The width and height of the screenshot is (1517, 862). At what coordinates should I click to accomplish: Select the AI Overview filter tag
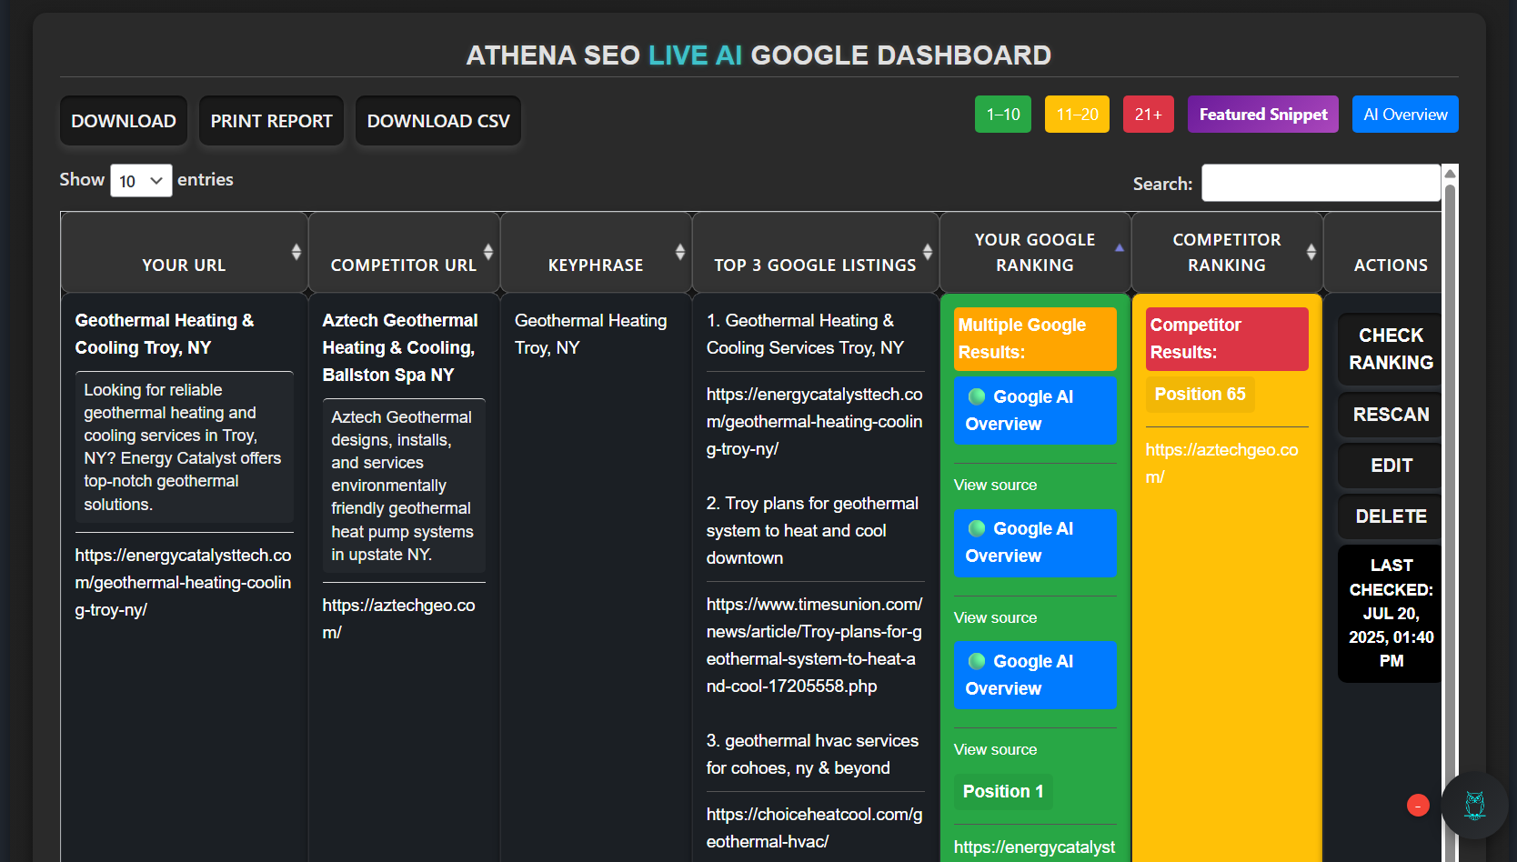tap(1405, 115)
